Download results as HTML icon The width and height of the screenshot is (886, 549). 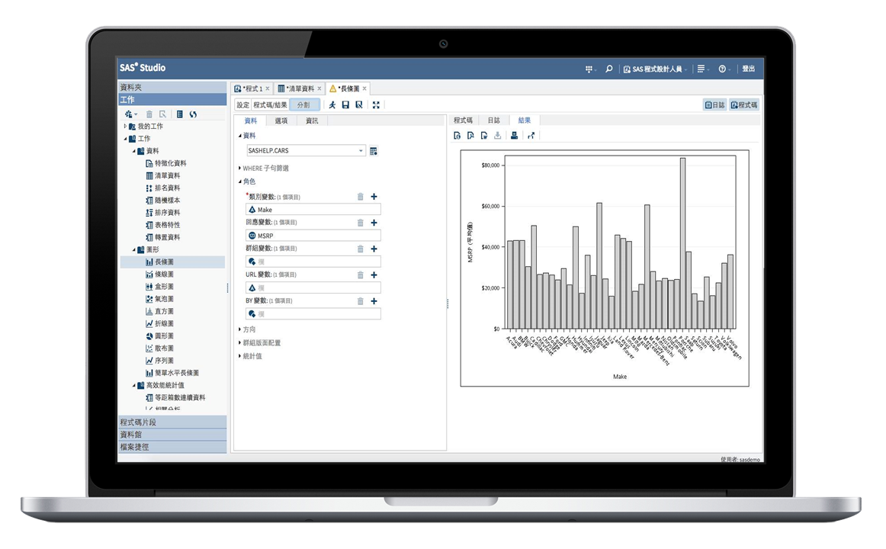pos(457,136)
